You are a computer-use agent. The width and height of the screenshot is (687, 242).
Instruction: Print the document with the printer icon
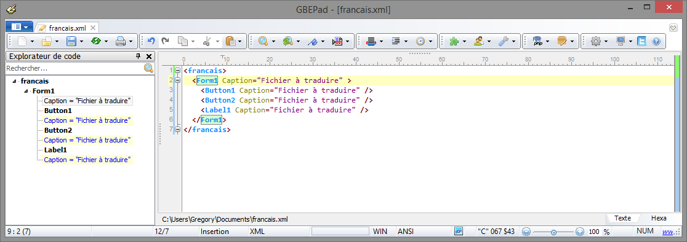point(121,42)
